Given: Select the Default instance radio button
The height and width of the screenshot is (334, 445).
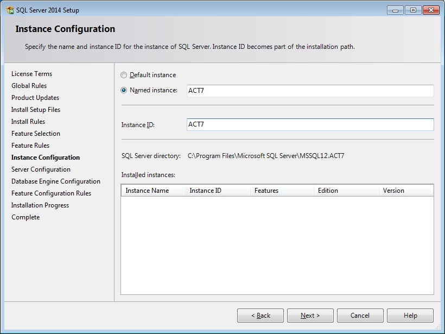Looking at the screenshot, I should [x=124, y=75].
